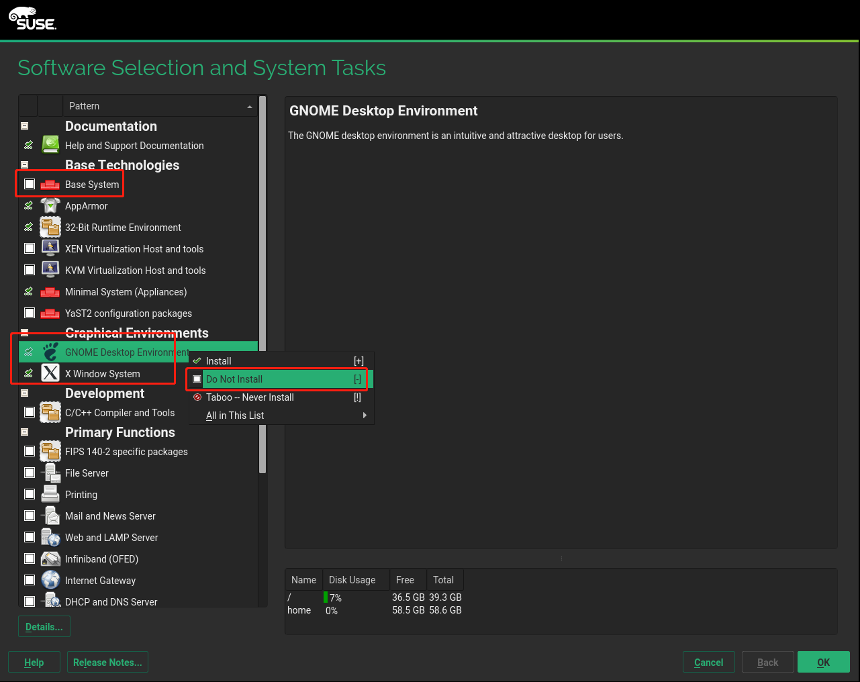This screenshot has height=682, width=860.
Task: Click the AppArmor shield icon
Action: [x=50, y=206]
